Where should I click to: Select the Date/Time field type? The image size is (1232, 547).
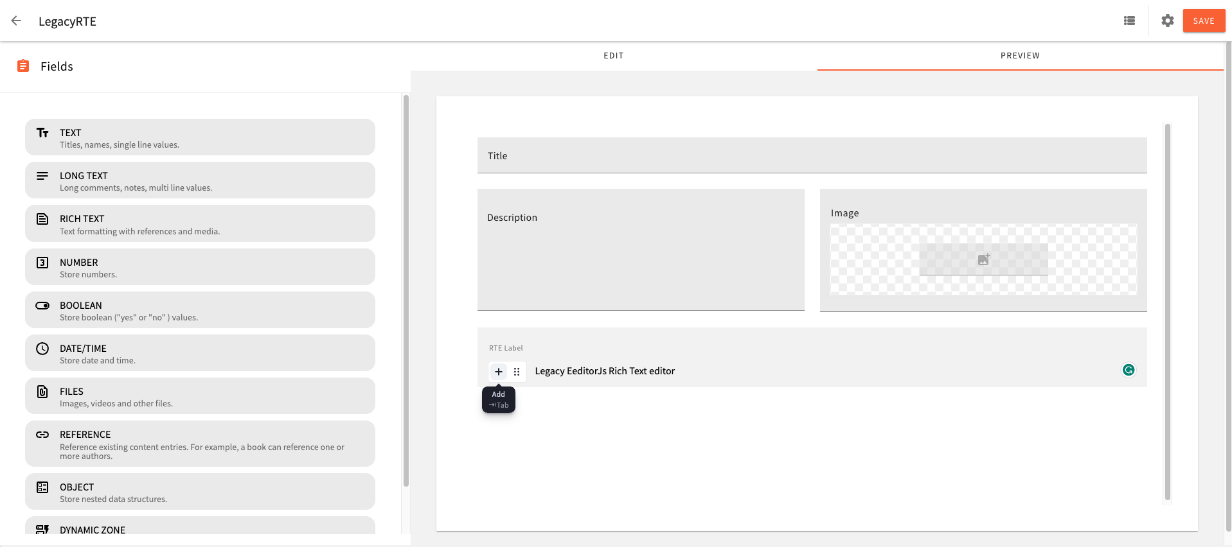[200, 353]
